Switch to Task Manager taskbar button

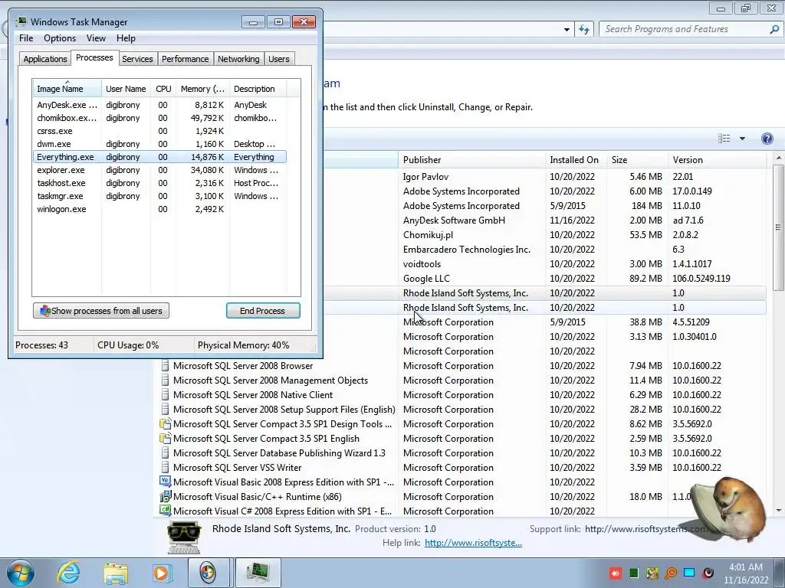258,573
